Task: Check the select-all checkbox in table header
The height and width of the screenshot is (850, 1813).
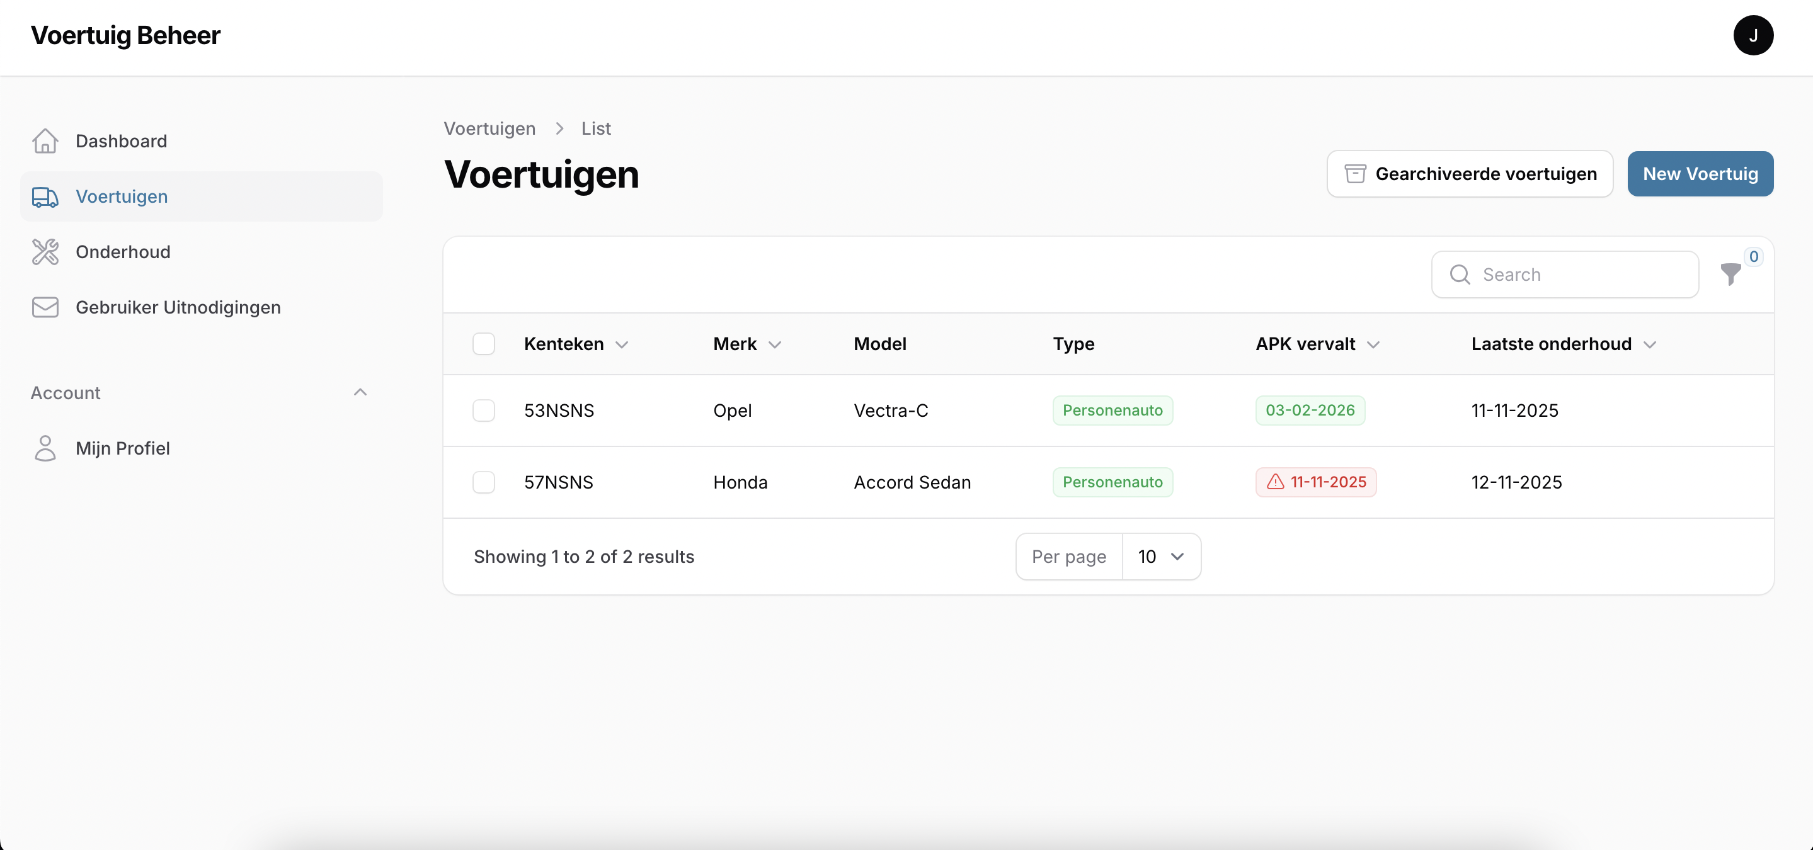Action: click(484, 344)
